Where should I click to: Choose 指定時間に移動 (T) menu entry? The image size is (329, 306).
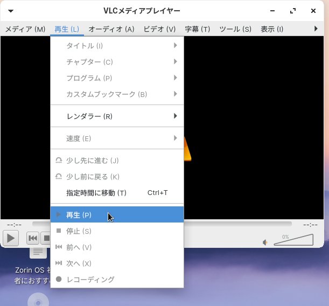(117, 193)
